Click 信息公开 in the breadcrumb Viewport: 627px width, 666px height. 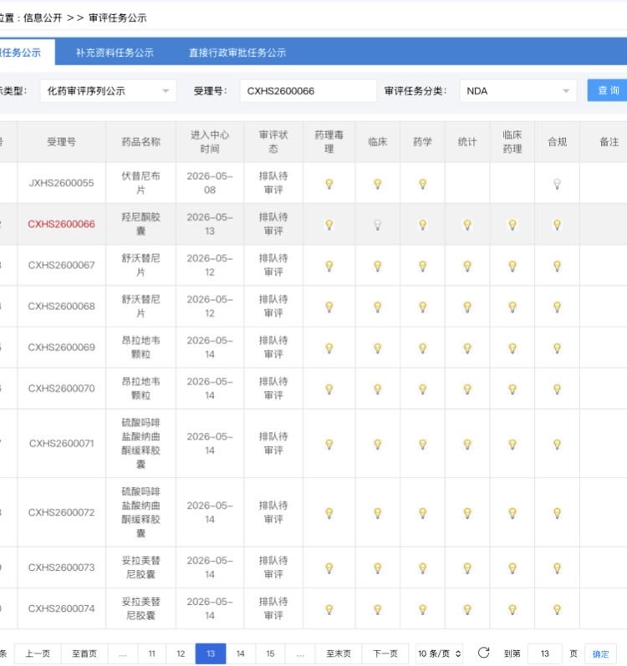(43, 18)
